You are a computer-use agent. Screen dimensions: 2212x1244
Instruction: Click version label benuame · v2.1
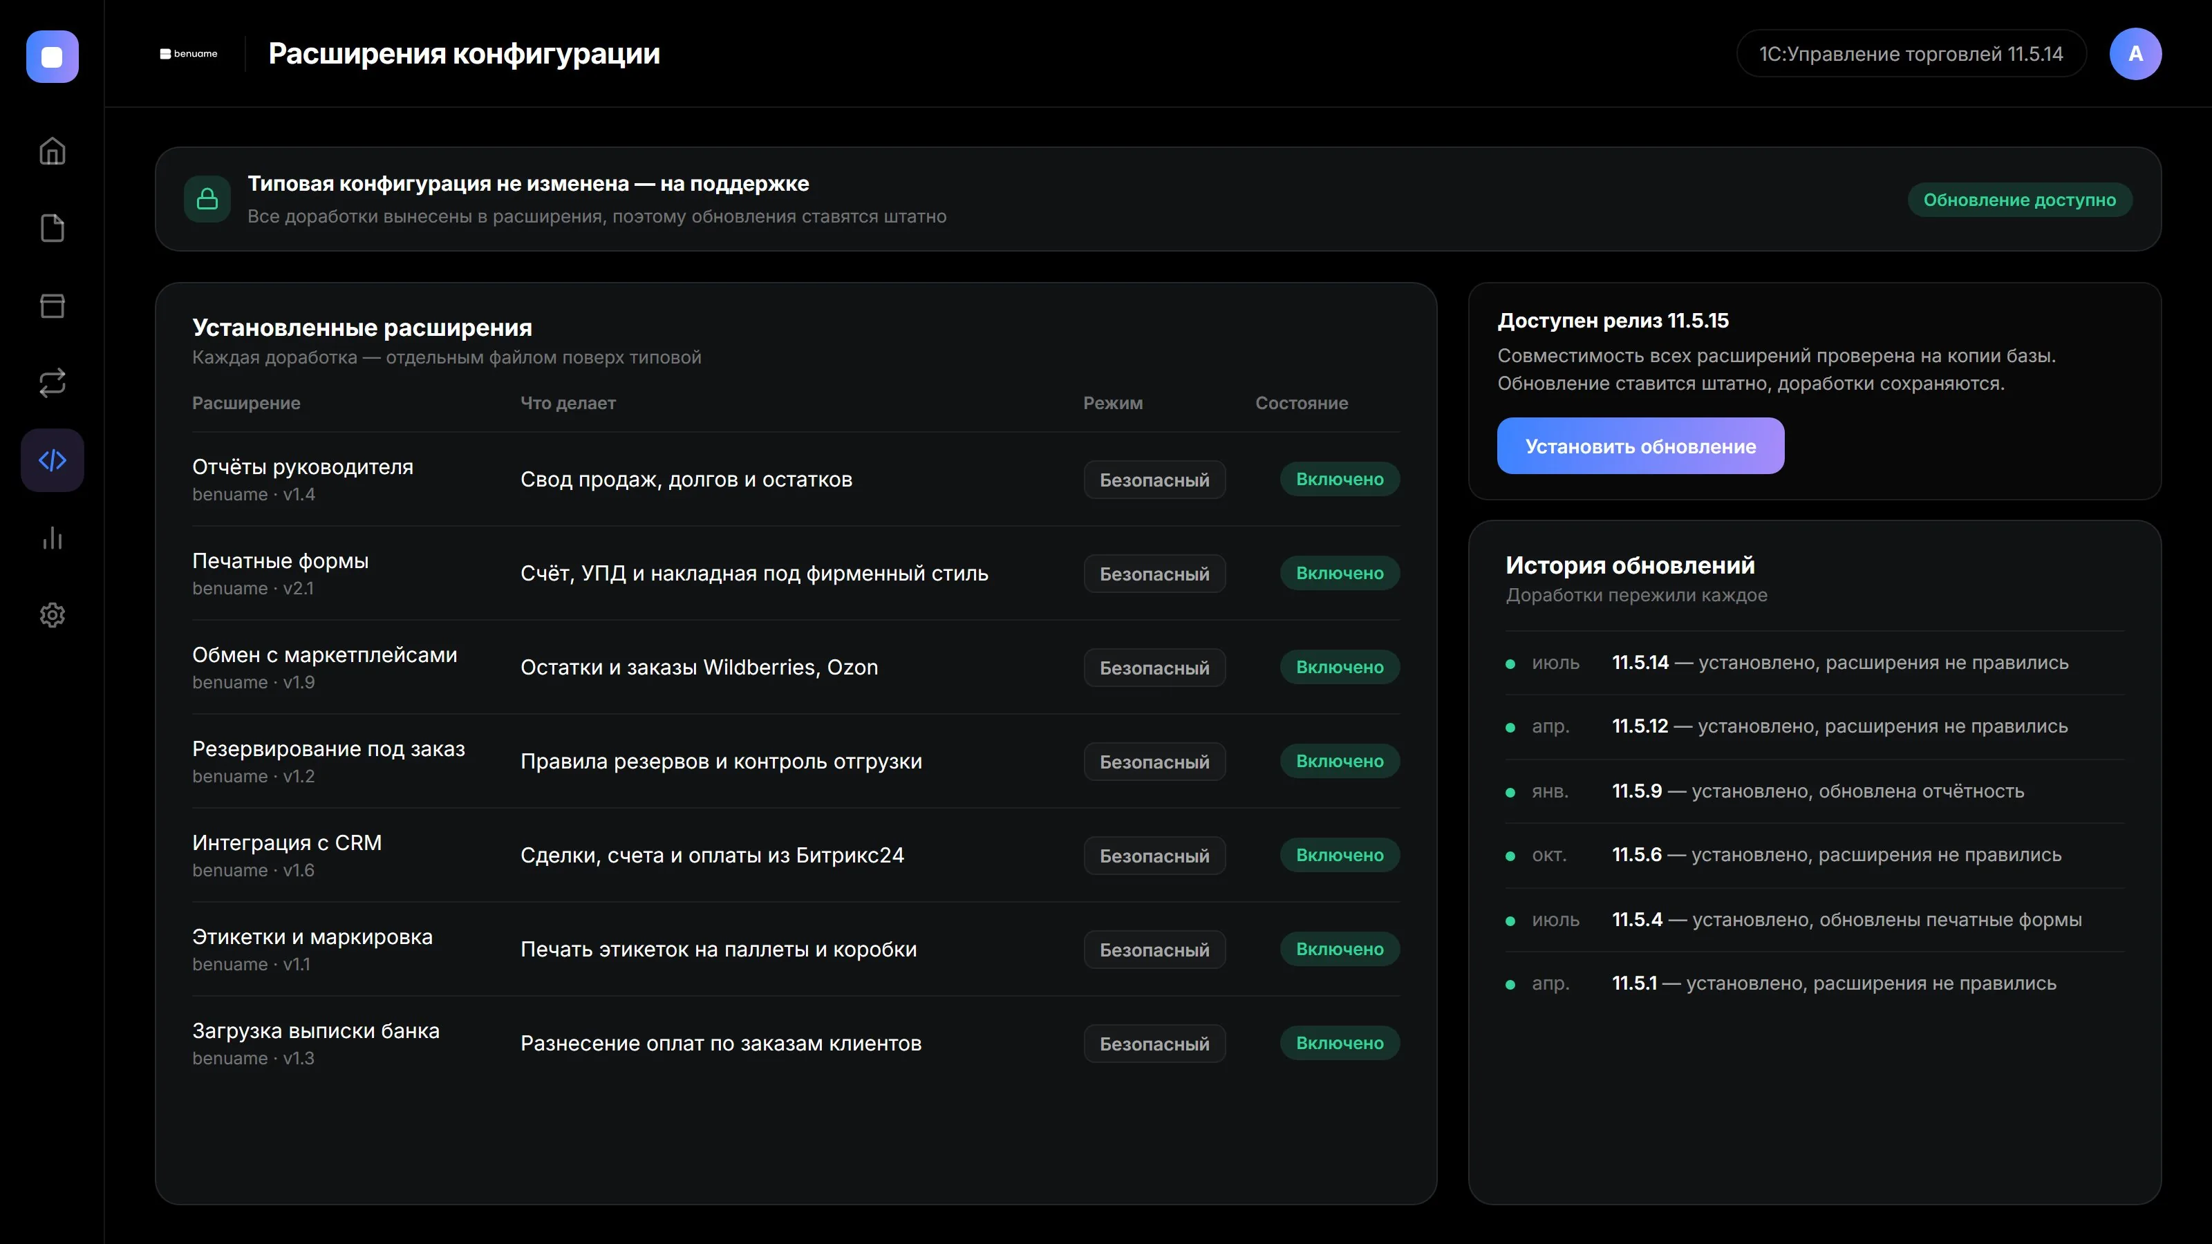pos(252,588)
